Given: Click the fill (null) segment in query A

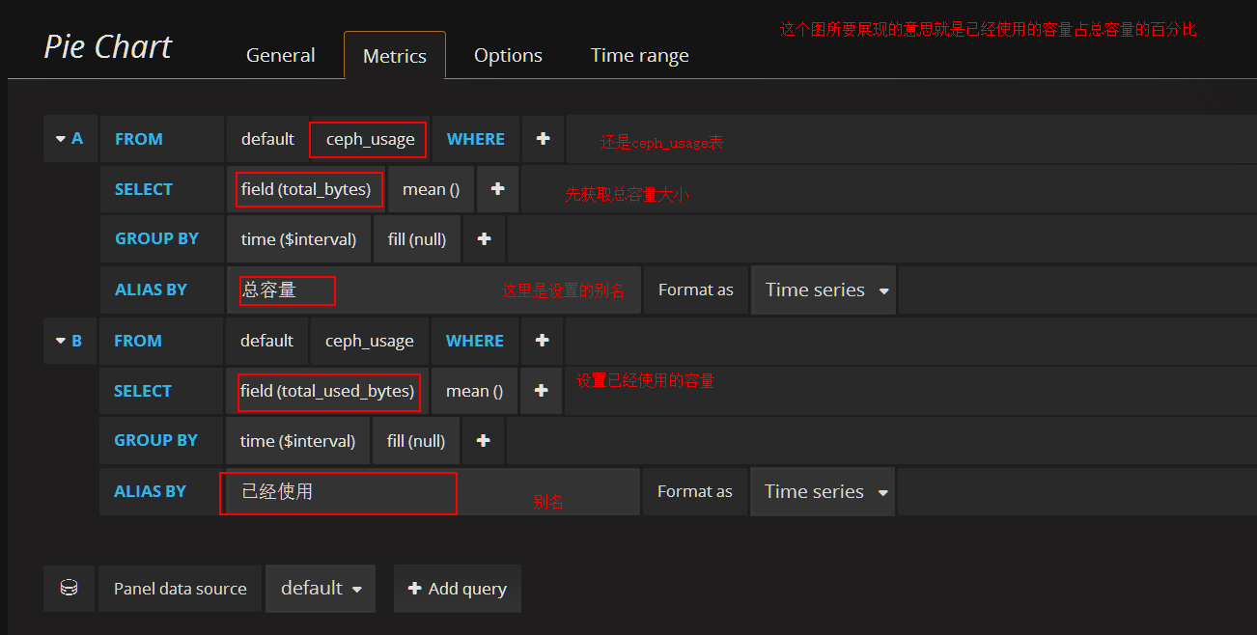Looking at the screenshot, I should (417, 239).
